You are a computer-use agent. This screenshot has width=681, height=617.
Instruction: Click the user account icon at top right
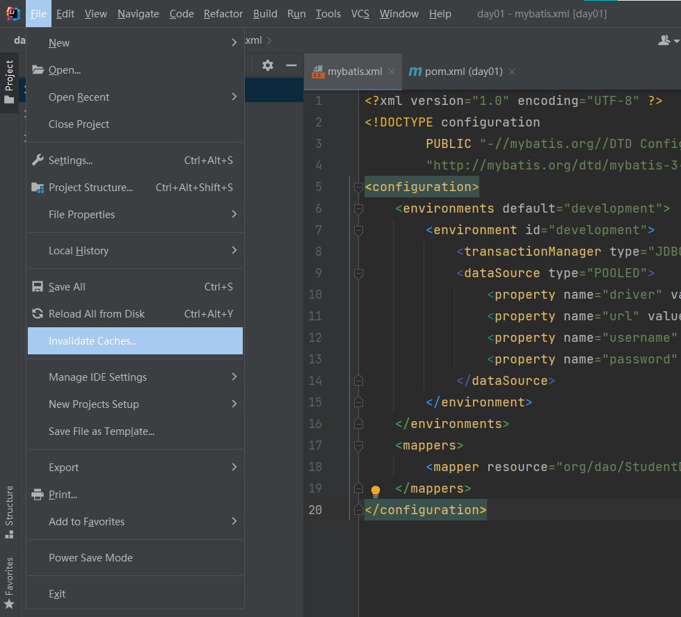(x=664, y=40)
